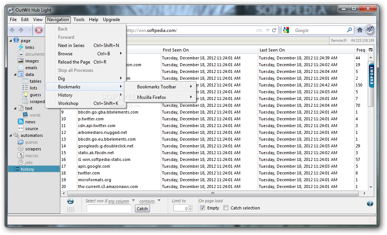Go to the home page icon
Image resolution: width=387 pixels, height=235 pixels.
coord(360,30)
